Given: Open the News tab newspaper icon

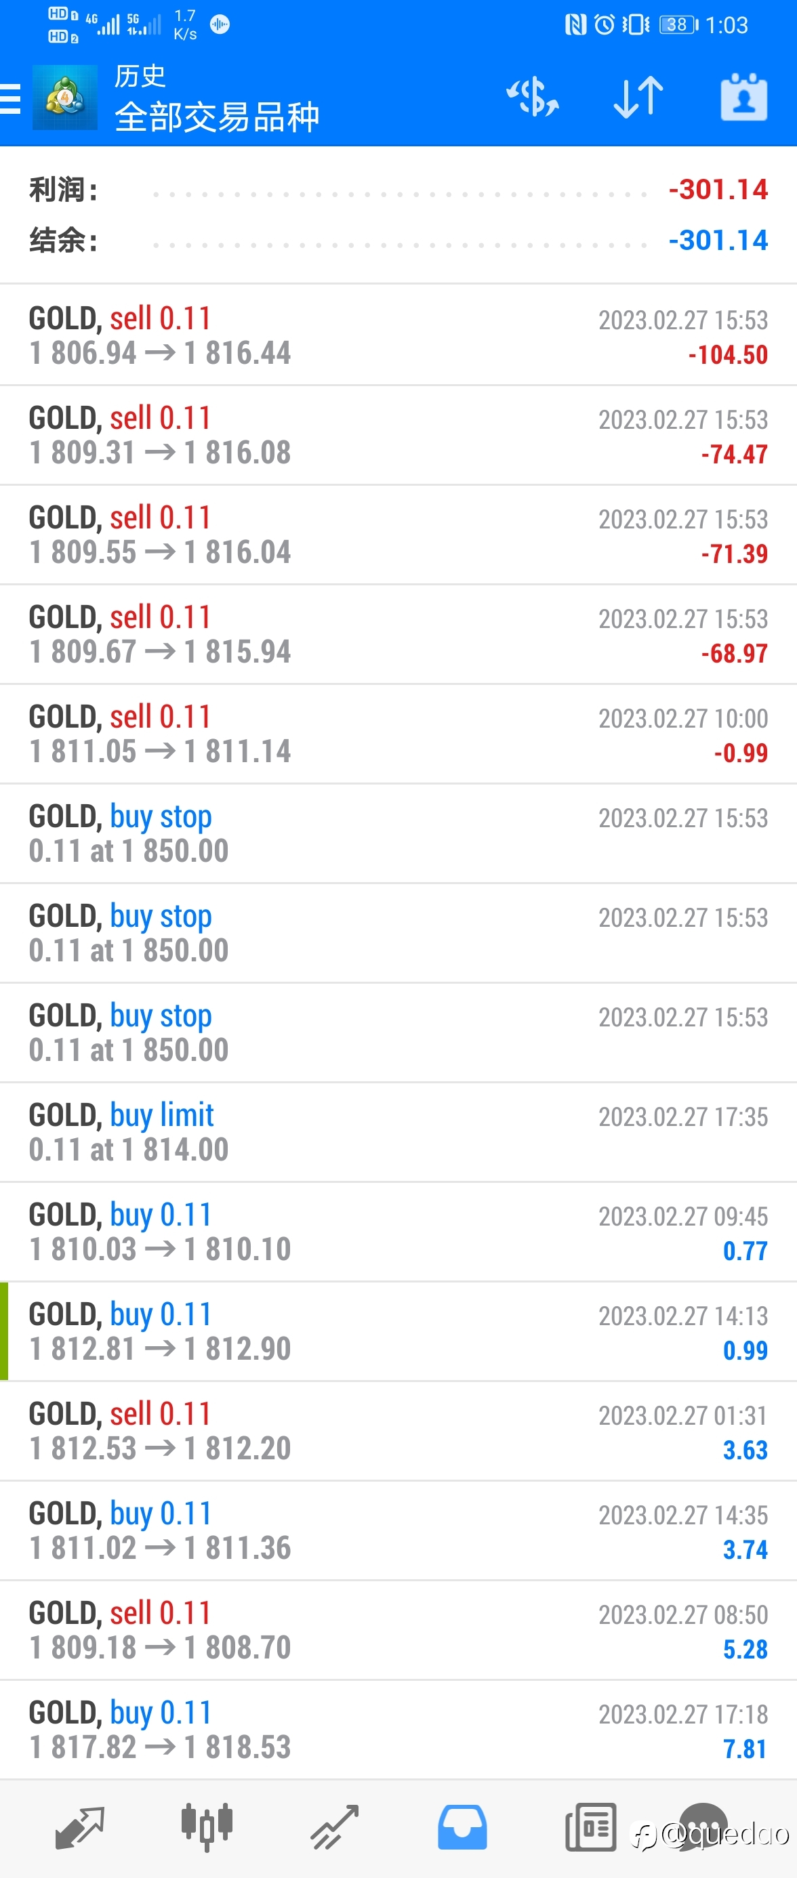Looking at the screenshot, I should click(x=591, y=1828).
